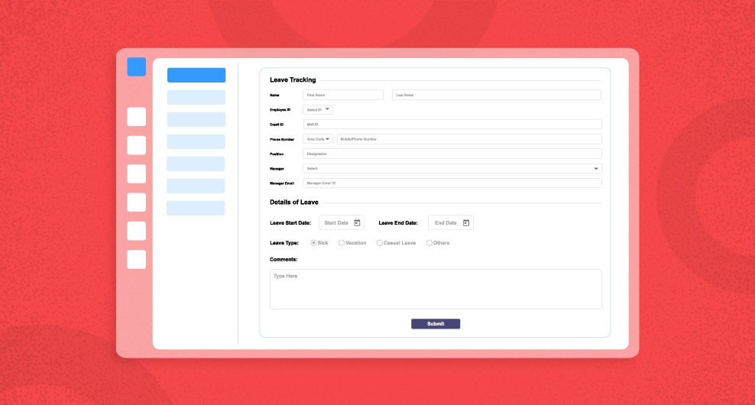Focus the Designation position field
755x405 pixels.
(x=452, y=154)
